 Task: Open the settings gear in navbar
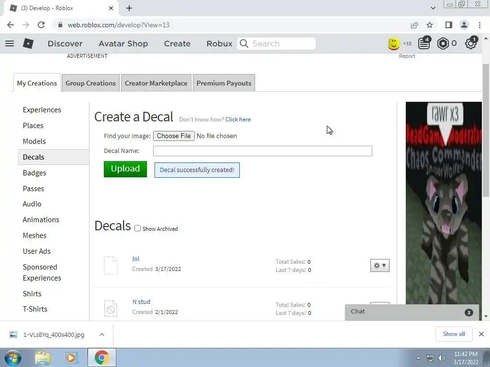pos(471,43)
